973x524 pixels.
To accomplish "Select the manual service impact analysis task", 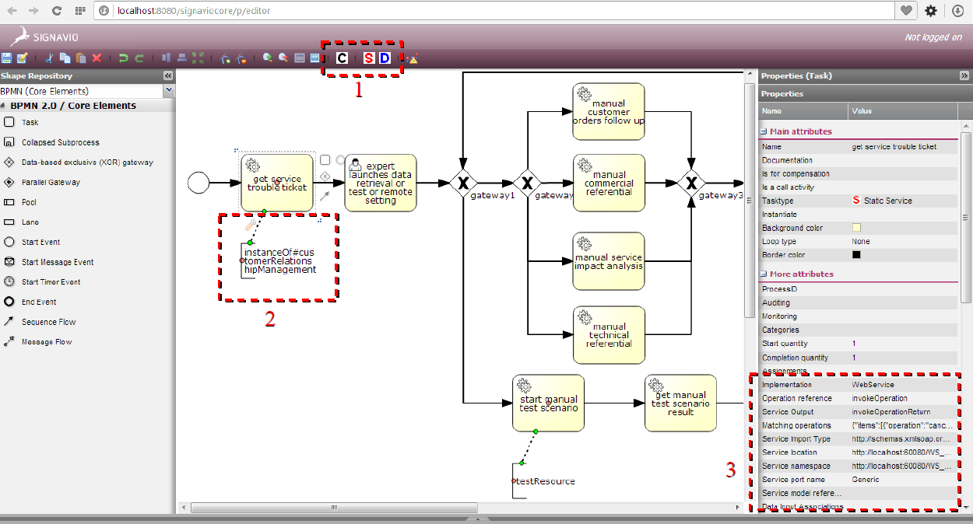I will pos(609,261).
